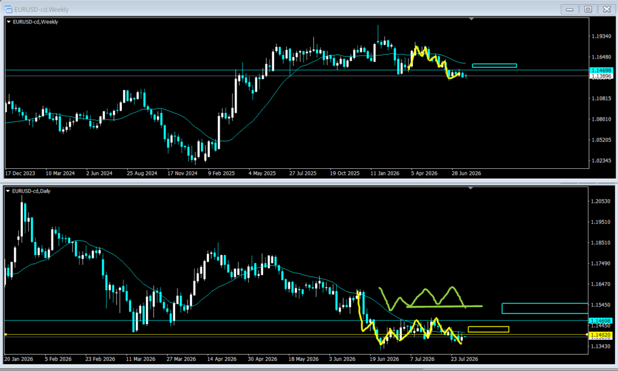Image resolution: width=618 pixels, height=371 pixels.
Task: Click 1.17490 on Daily price scale
Action: coord(600,264)
